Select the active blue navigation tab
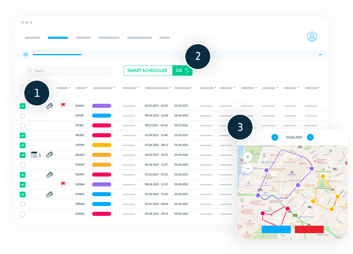This screenshot has width=353, height=254. 58,38
